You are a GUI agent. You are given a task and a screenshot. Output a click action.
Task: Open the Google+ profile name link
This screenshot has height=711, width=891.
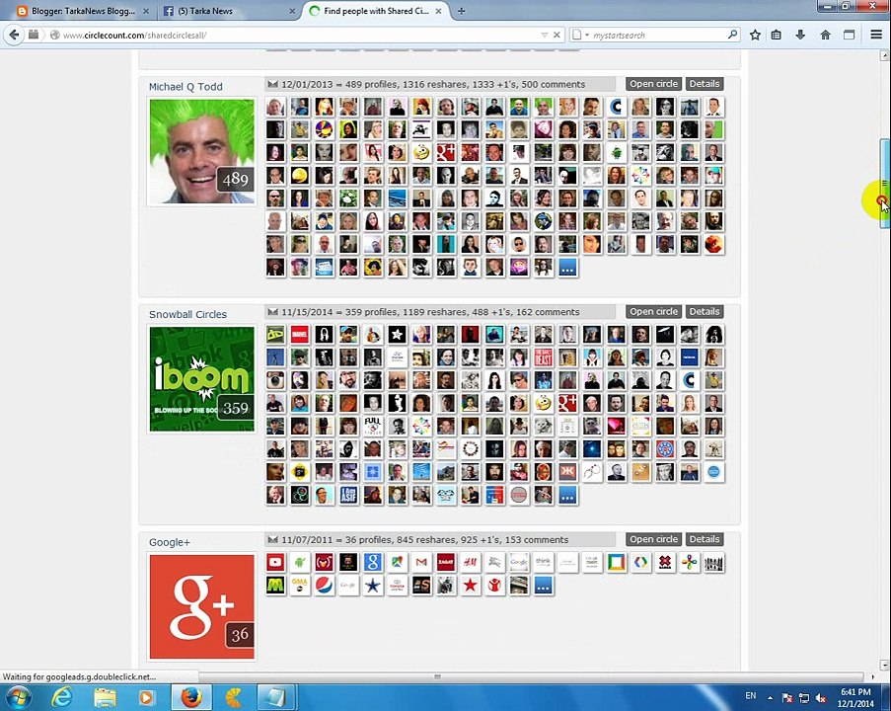[x=170, y=542]
